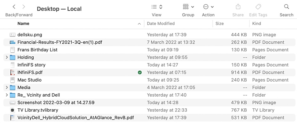Select the INfiniFS.pdf file icon
297x123 pixels.
coord(13,73)
